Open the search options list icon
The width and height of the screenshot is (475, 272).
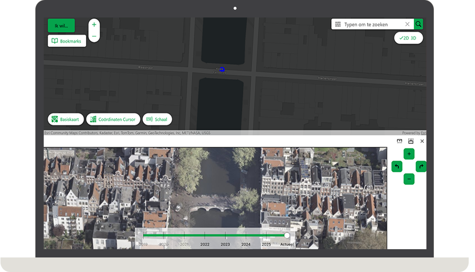tap(338, 24)
